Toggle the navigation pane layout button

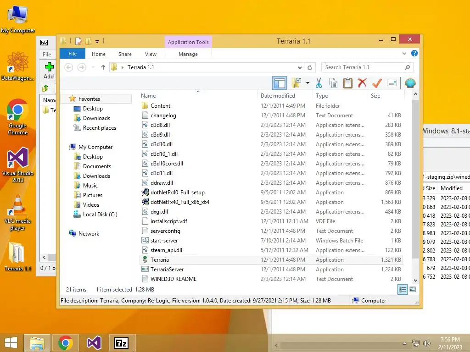(280, 83)
